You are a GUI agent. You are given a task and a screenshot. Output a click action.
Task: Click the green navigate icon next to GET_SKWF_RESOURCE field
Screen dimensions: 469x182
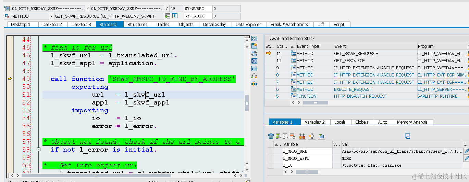[x=168, y=16]
